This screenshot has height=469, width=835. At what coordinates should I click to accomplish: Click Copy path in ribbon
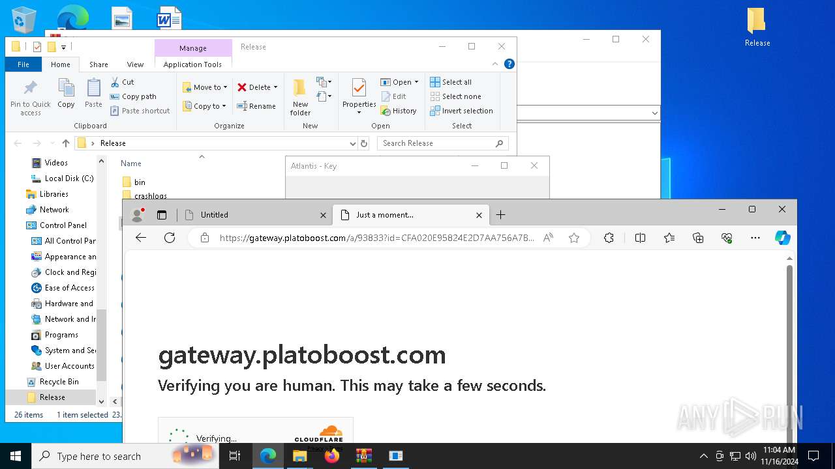[133, 96]
